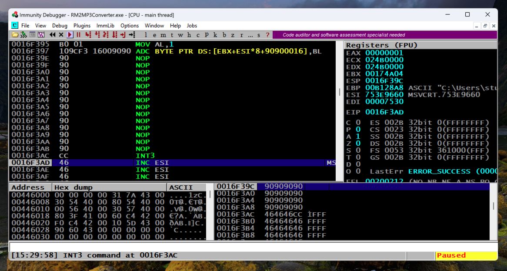Show Executable modules with e button

[x=154, y=35]
